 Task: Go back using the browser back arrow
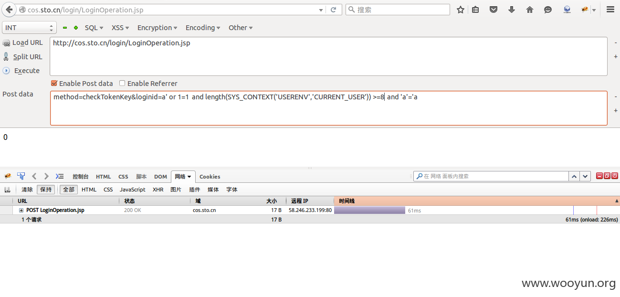tap(9, 10)
